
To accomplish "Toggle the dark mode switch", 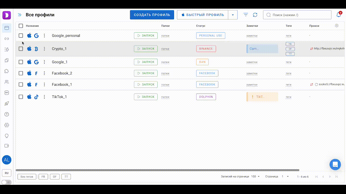I will pos(7,182).
